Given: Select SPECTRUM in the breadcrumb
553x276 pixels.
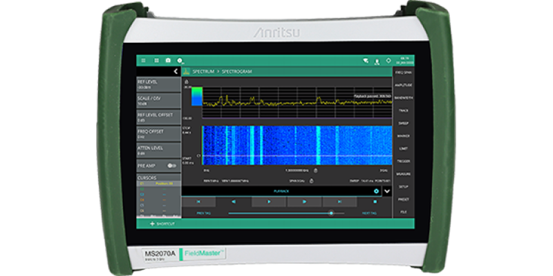Looking at the screenshot, I should [203, 72].
